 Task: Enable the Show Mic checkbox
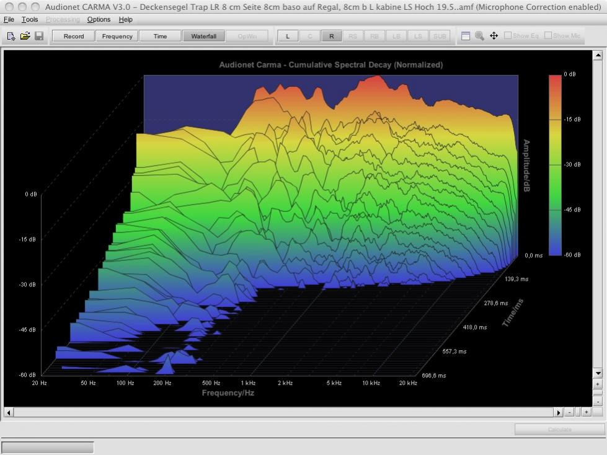(x=548, y=35)
